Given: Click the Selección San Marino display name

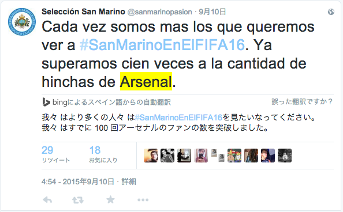Looking at the screenshot, I should [83, 12].
